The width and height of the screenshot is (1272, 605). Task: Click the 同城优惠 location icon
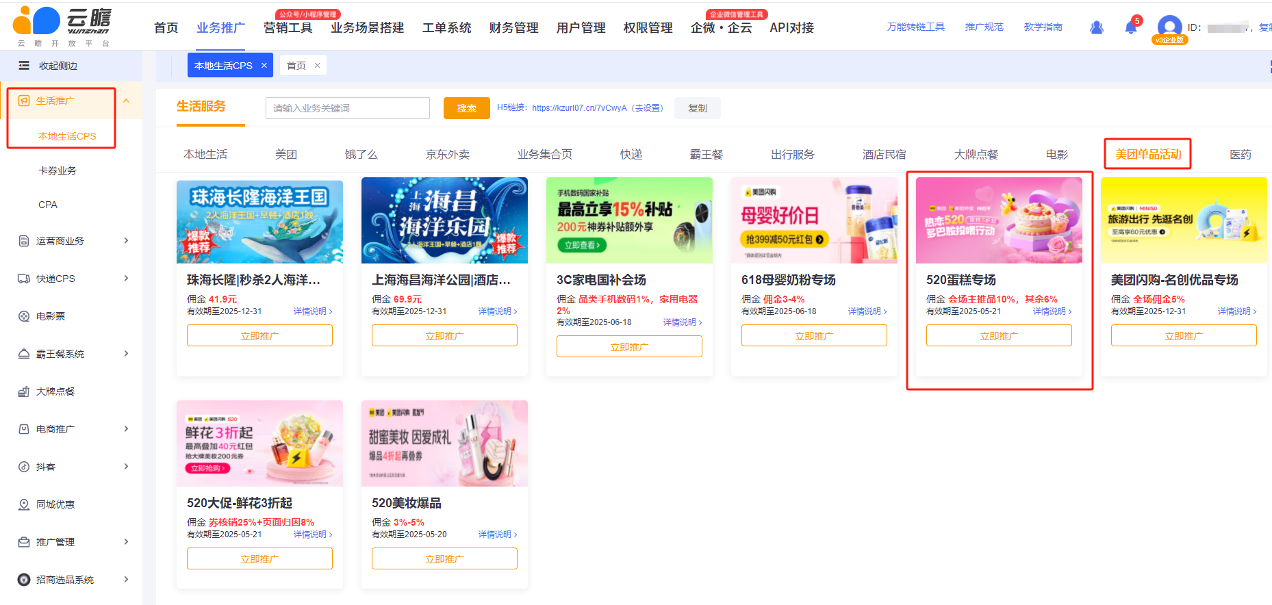pyautogui.click(x=24, y=504)
